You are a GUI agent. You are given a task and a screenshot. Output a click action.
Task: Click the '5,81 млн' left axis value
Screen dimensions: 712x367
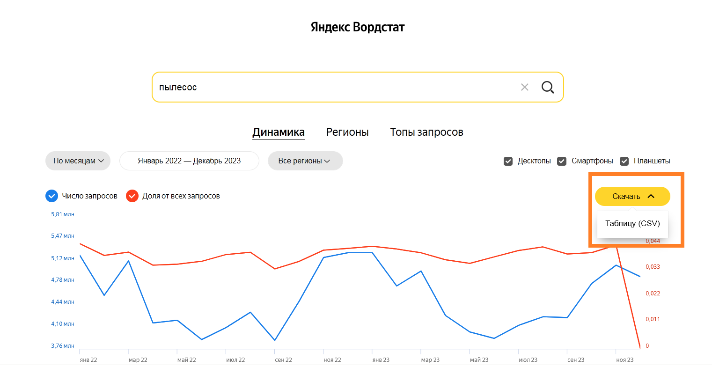click(63, 214)
